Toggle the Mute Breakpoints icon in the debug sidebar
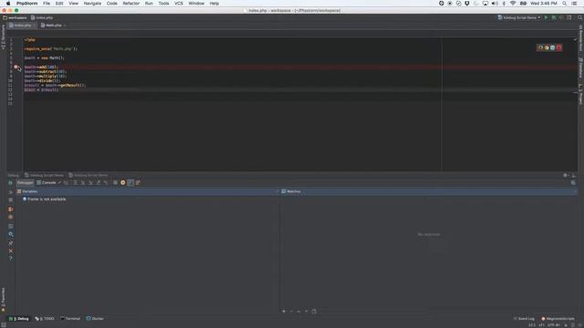The height and width of the screenshot is (328, 584). pyautogui.click(x=10, y=217)
